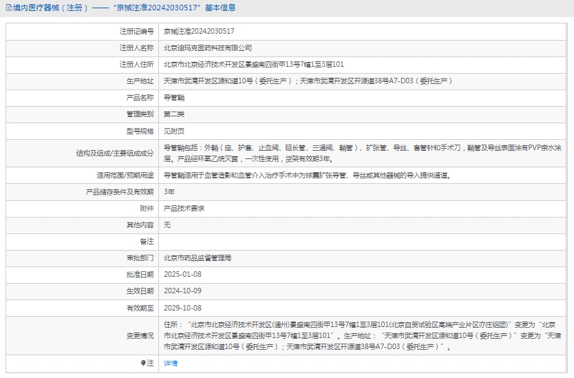Click 见附页 in the 型号规格 row
The image size is (574, 378).
(174, 131)
